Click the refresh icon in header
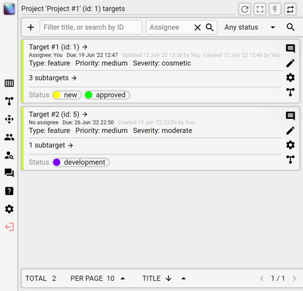This screenshot has width=303, height=291. tap(244, 9)
